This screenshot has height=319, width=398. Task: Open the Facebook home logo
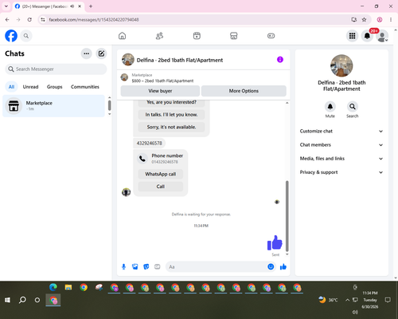(11, 36)
